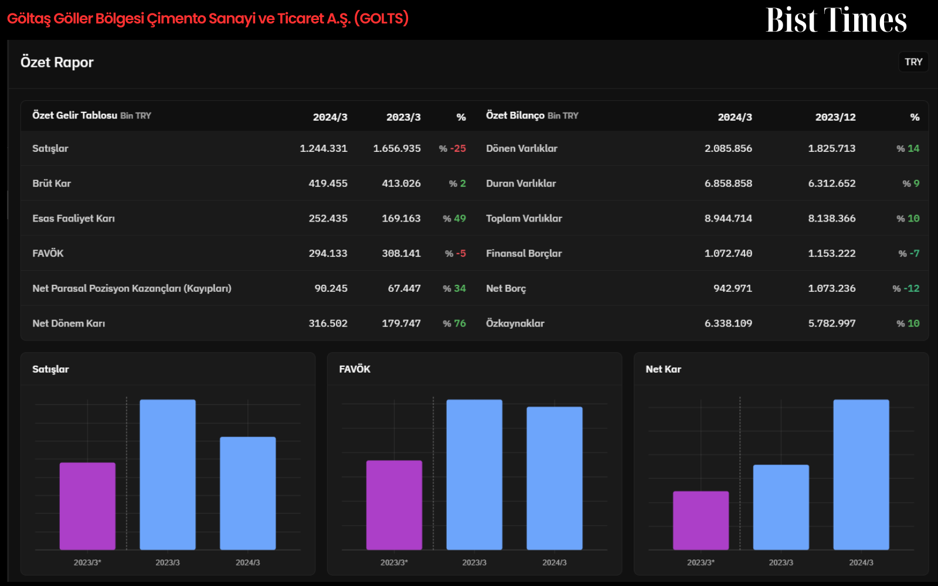Click the 'Toplam Varlıklar' row label
Screen dimensions: 938x586
[x=524, y=219]
